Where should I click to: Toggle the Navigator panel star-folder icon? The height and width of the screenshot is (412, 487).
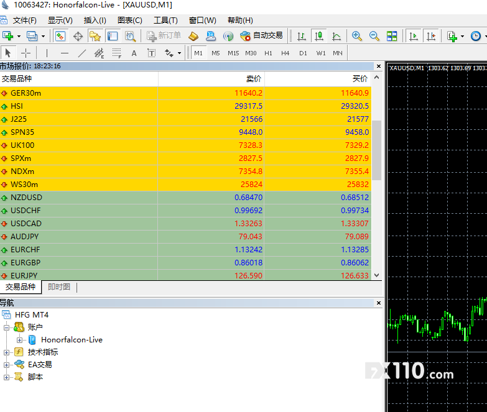(x=95, y=36)
